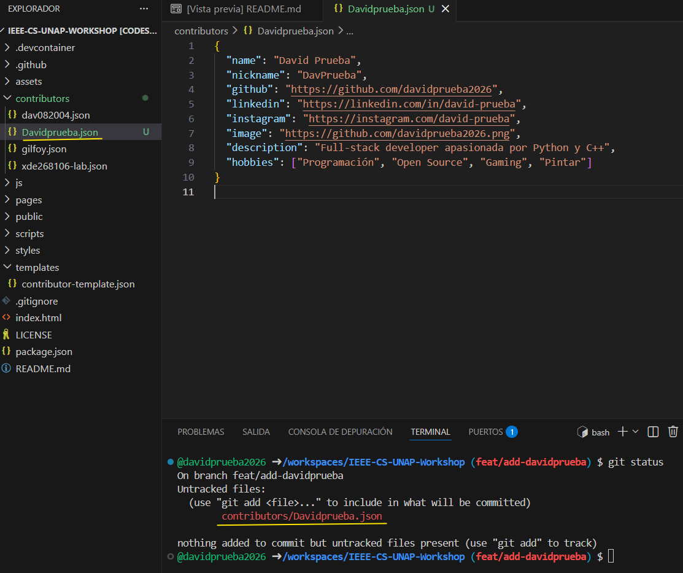Click Davidprueba.json in the breadcrumb path
The image size is (683, 573).
coord(295,31)
